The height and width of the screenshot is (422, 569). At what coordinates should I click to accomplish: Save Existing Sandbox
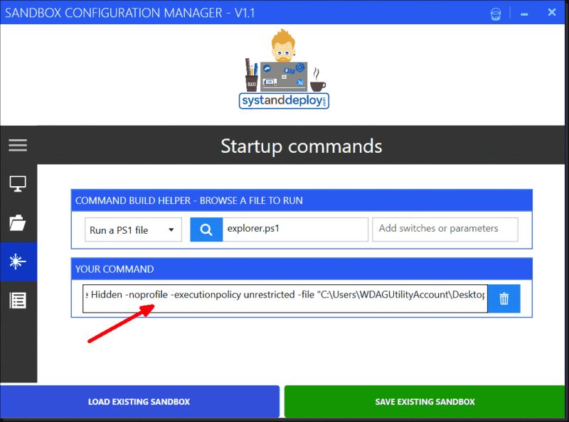(x=424, y=401)
